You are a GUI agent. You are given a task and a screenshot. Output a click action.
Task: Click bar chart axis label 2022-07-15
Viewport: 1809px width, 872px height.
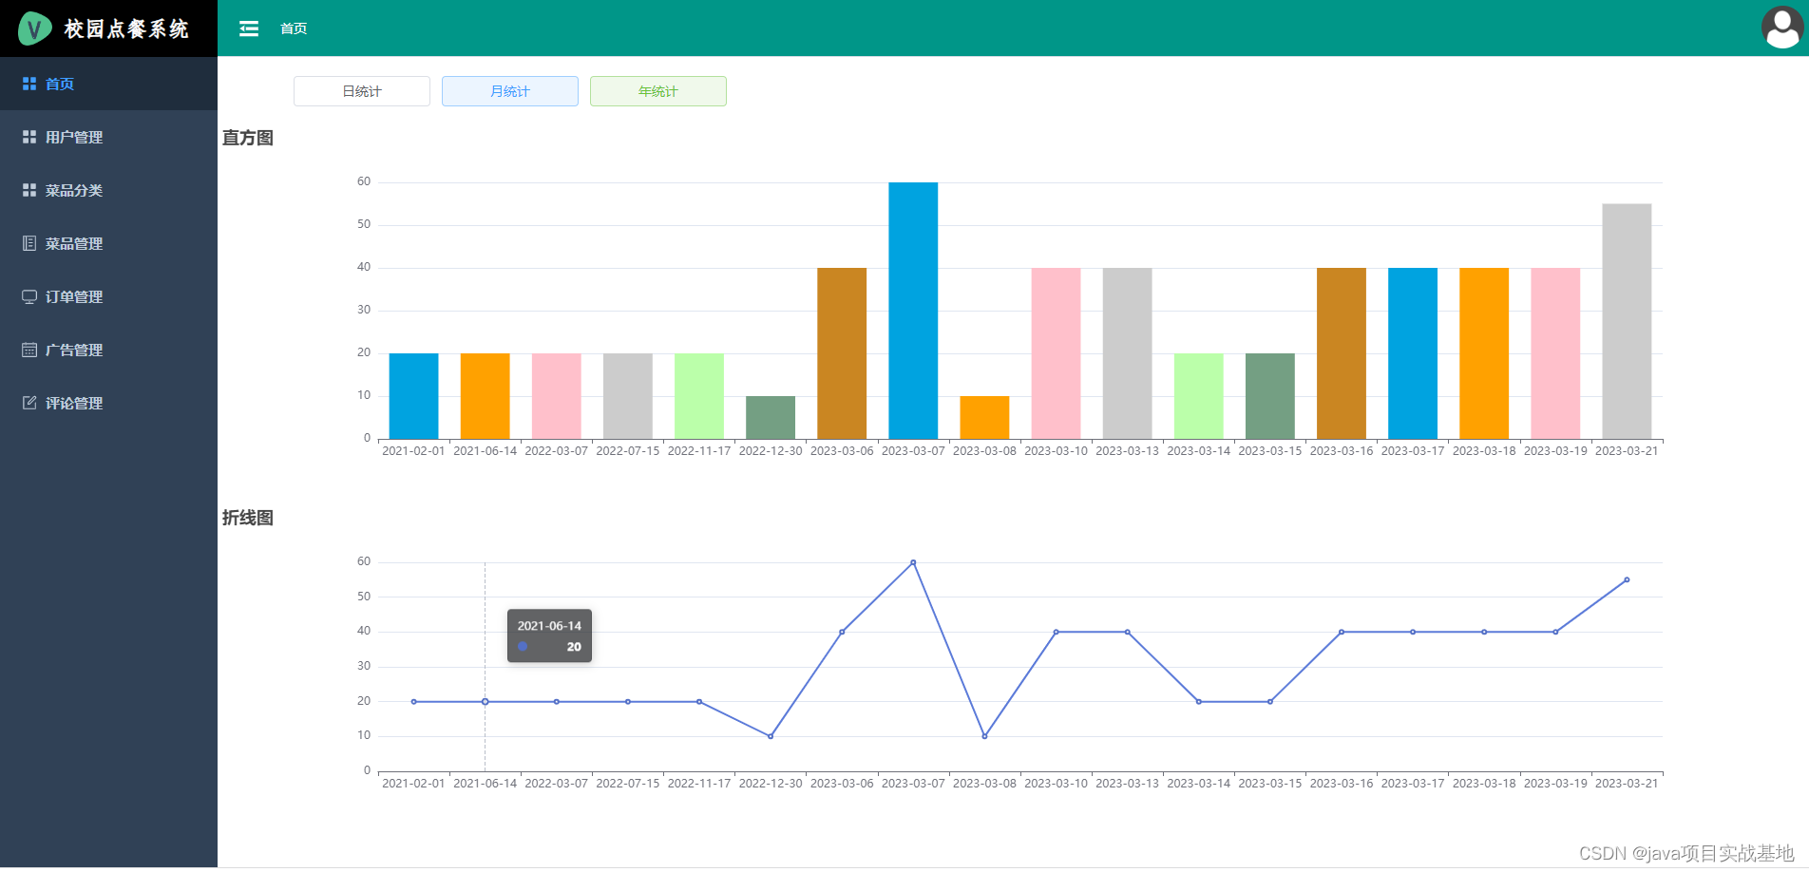(628, 451)
